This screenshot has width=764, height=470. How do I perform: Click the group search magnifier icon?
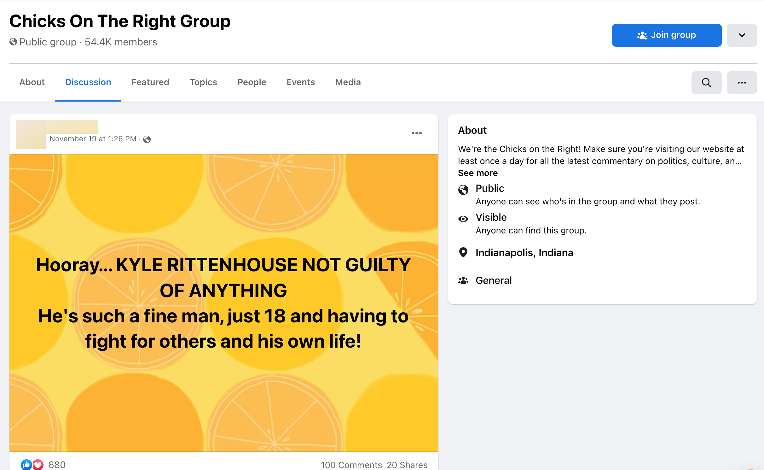[x=706, y=83]
